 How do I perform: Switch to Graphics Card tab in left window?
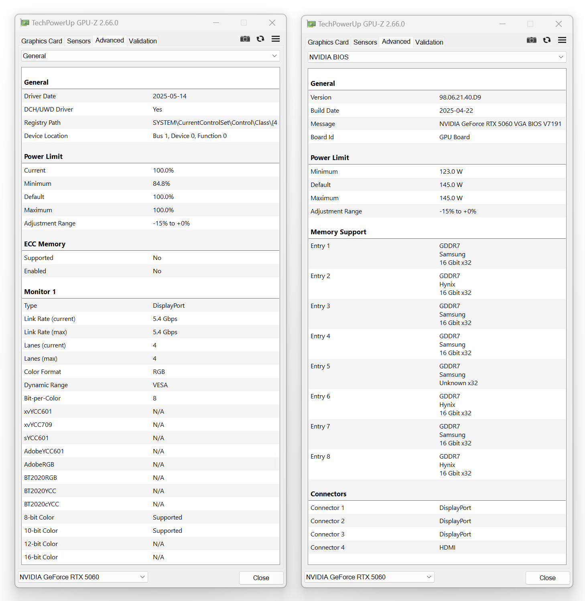(x=42, y=41)
